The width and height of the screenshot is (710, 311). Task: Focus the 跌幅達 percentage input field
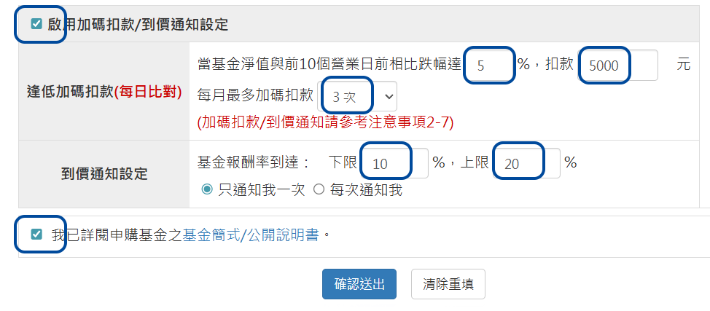[x=488, y=65]
